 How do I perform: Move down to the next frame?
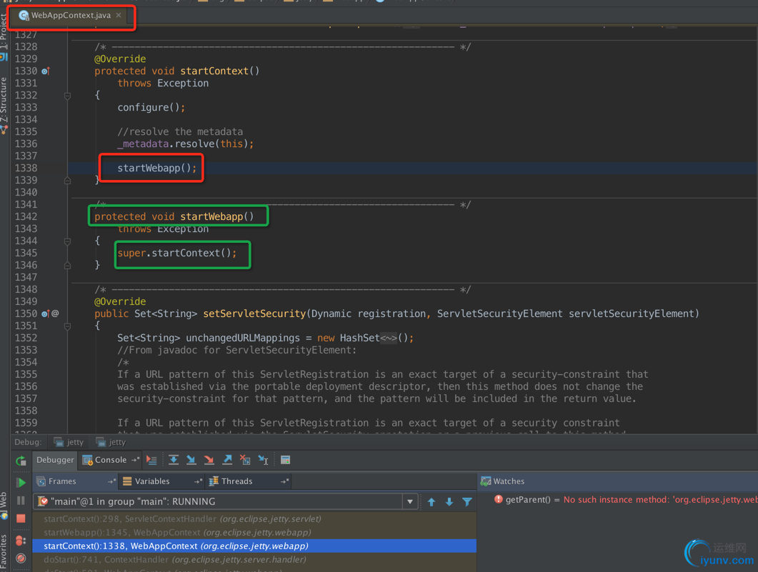pos(449,502)
